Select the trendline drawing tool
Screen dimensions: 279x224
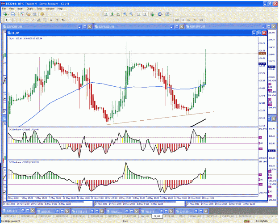[33, 20]
